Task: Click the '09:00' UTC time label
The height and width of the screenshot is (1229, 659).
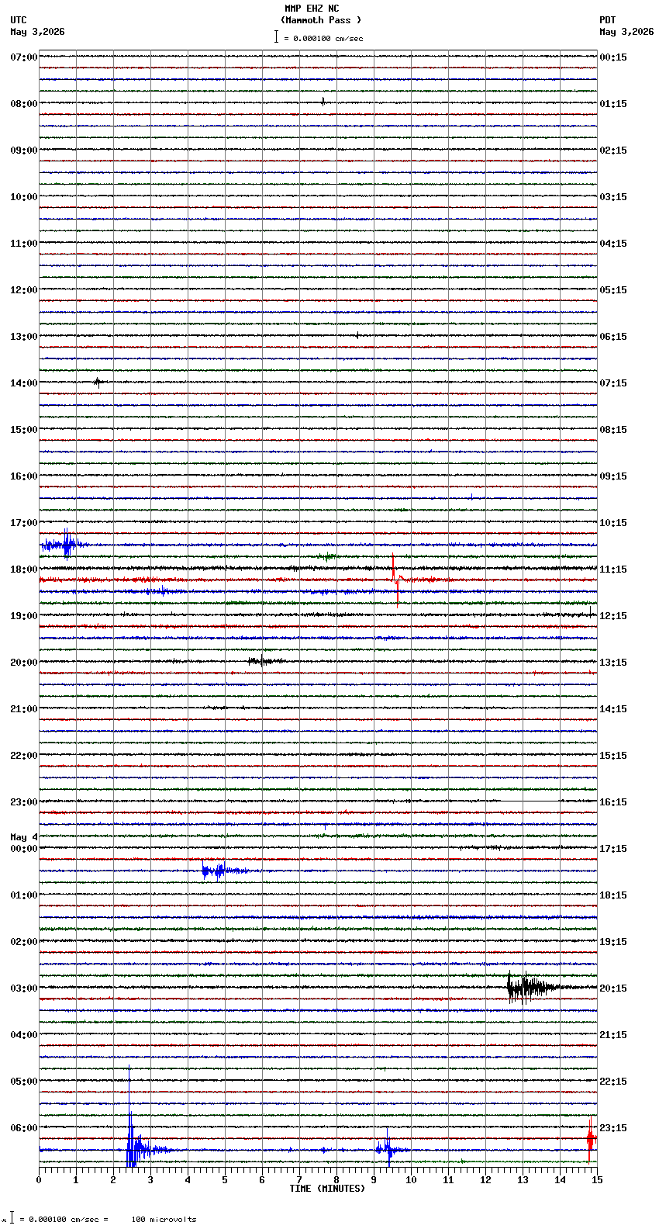Action: 24,151
